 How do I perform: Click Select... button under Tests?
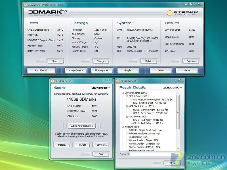pyautogui.click(x=56, y=61)
